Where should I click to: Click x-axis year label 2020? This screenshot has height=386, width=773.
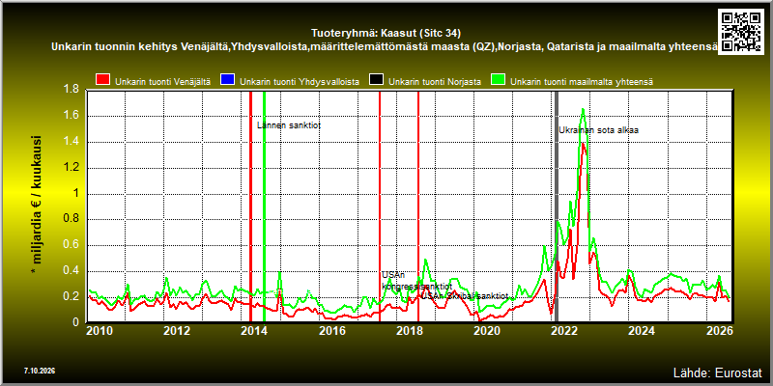[x=487, y=330]
